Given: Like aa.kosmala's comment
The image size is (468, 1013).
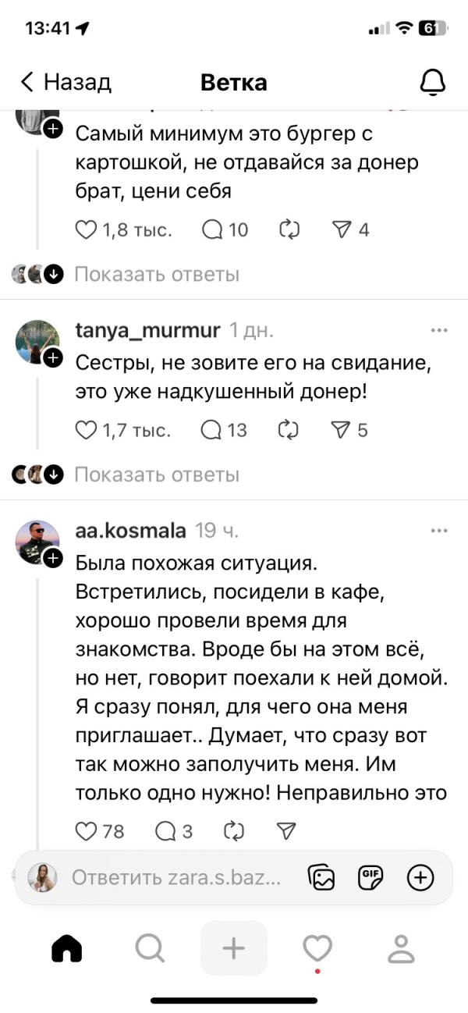Looking at the screenshot, I should tap(86, 831).
